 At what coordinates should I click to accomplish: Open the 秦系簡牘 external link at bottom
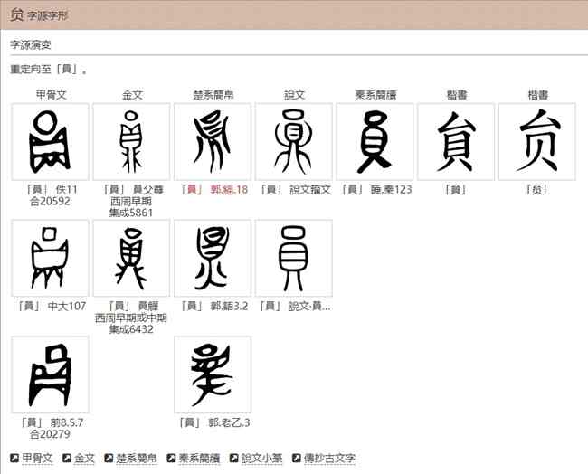coord(199,458)
